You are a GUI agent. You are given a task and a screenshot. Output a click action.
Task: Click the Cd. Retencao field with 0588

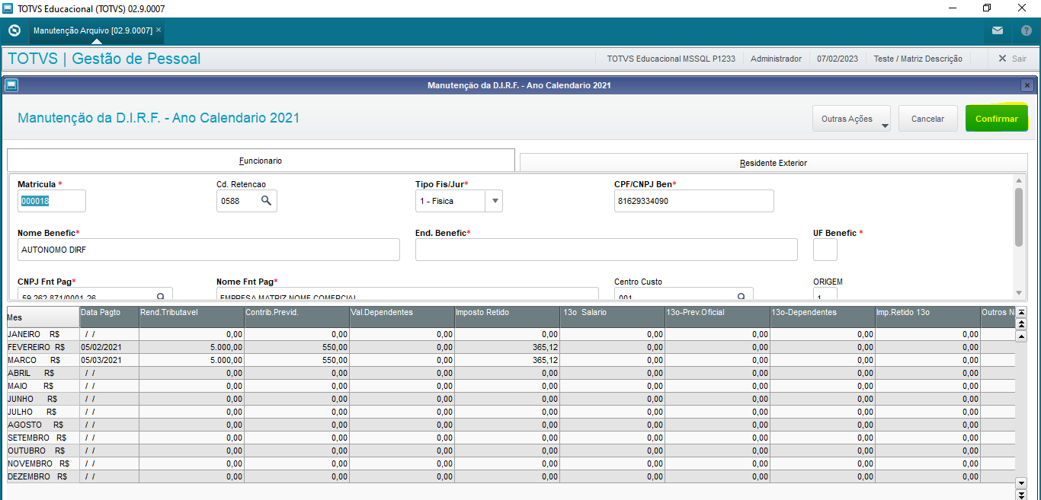tap(247, 201)
